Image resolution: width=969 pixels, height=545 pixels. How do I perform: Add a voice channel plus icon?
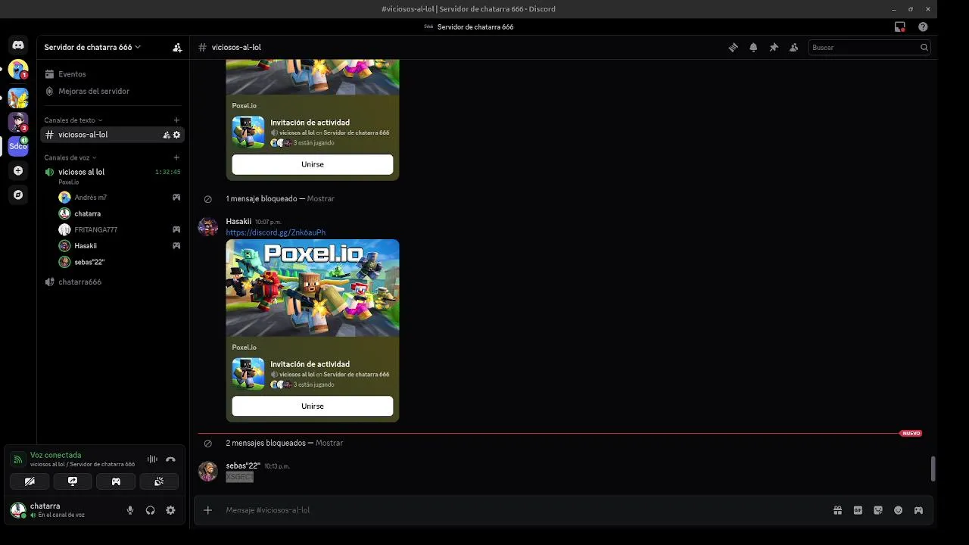pyautogui.click(x=176, y=157)
